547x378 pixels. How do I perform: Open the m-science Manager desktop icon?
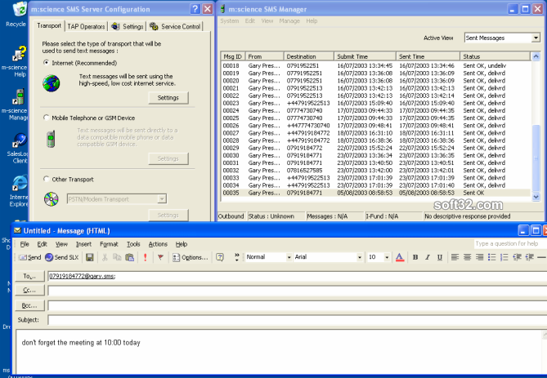click(x=16, y=105)
